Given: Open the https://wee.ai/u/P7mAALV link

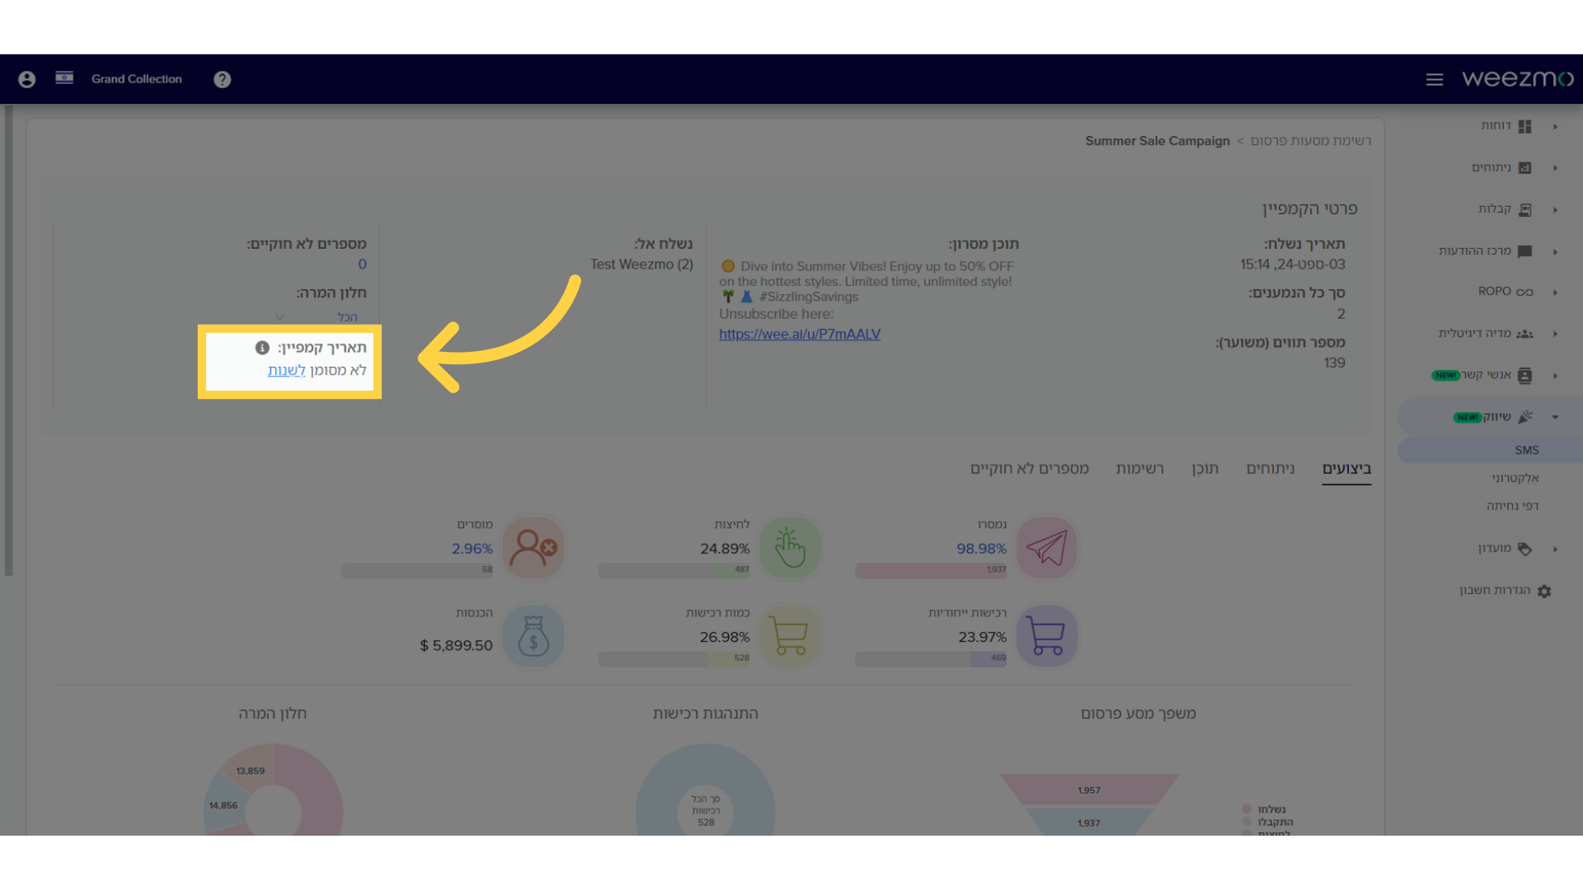Looking at the screenshot, I should pyautogui.click(x=800, y=334).
